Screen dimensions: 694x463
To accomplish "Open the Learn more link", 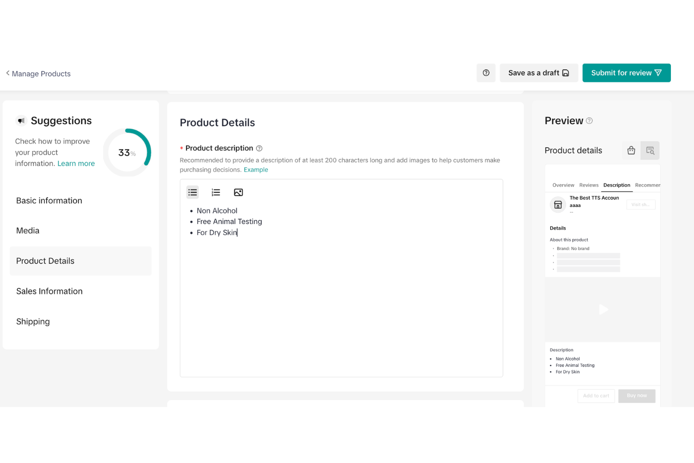I will click(76, 163).
